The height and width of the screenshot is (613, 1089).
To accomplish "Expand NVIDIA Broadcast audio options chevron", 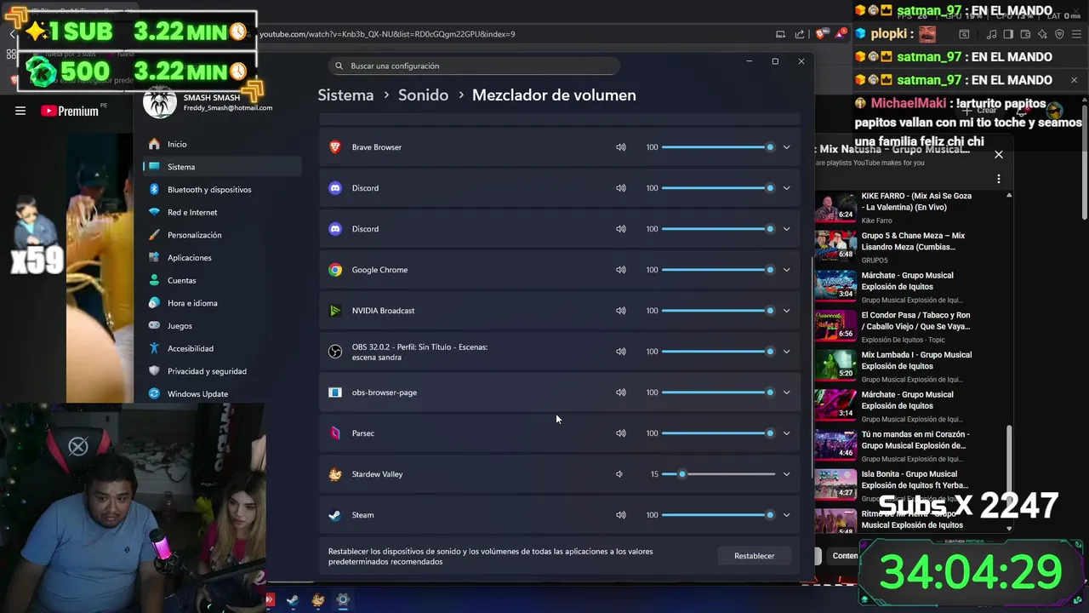I will click(786, 311).
